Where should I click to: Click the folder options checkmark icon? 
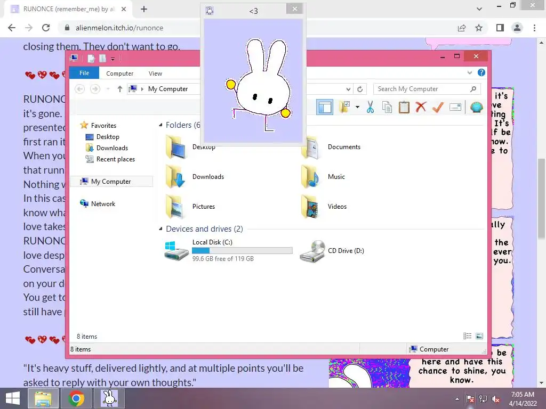tap(344, 107)
